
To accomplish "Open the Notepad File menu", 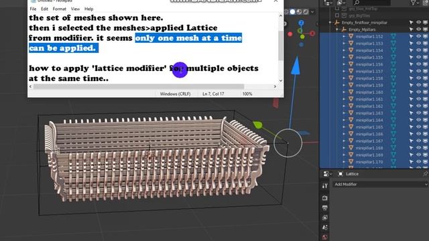I will coord(33,9).
